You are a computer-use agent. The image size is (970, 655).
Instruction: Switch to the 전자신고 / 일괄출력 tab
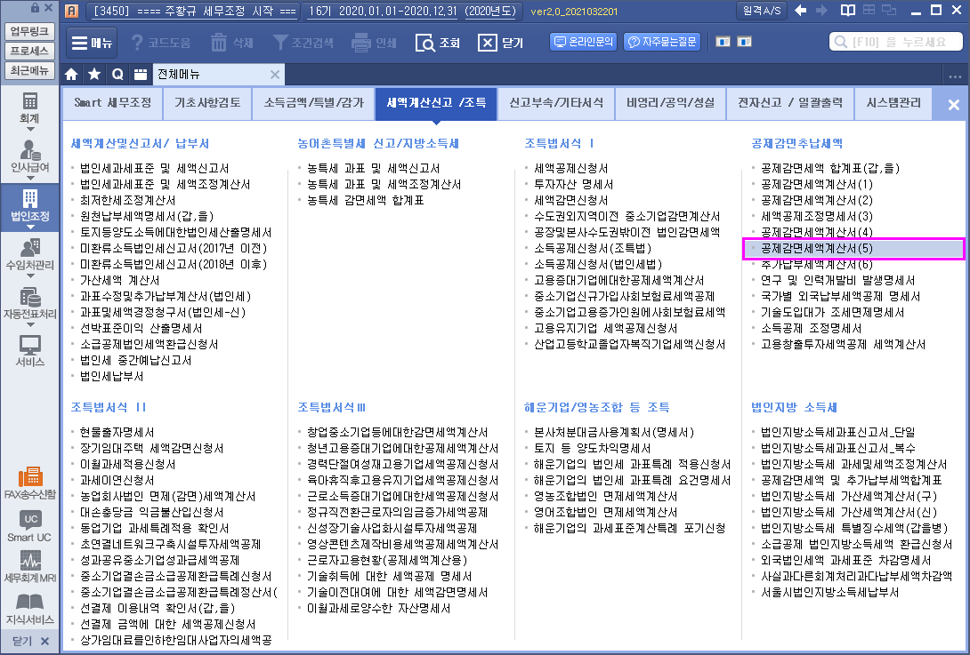point(789,103)
